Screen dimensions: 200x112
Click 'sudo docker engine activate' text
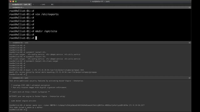click(x=24, y=101)
